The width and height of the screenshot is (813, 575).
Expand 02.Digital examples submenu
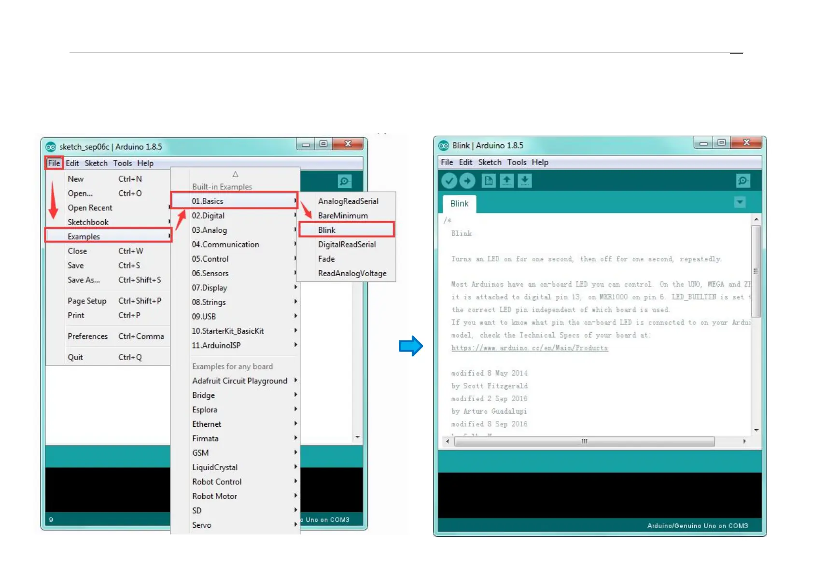click(235, 216)
